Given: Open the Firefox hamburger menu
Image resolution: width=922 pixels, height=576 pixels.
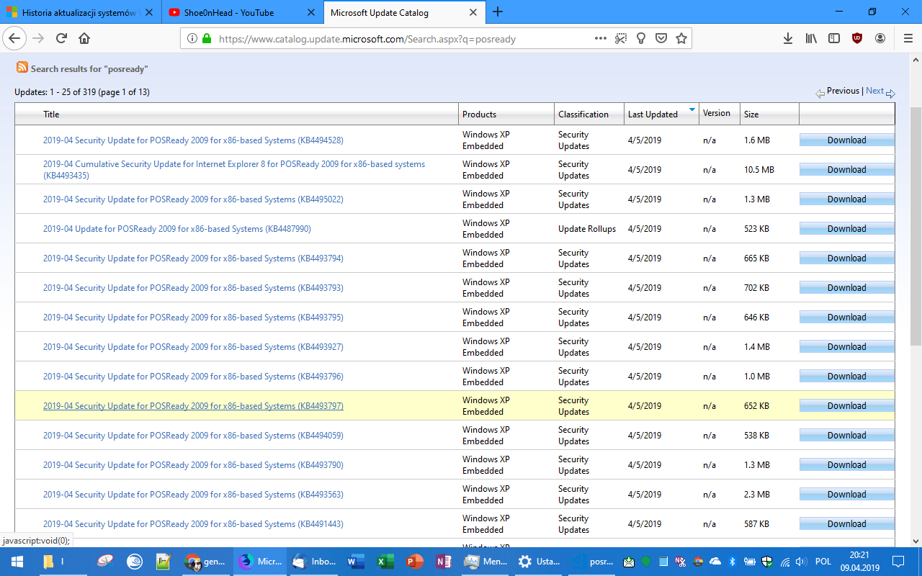Looking at the screenshot, I should point(907,39).
